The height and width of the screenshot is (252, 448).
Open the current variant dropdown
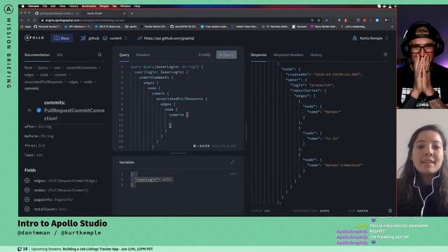(115, 38)
